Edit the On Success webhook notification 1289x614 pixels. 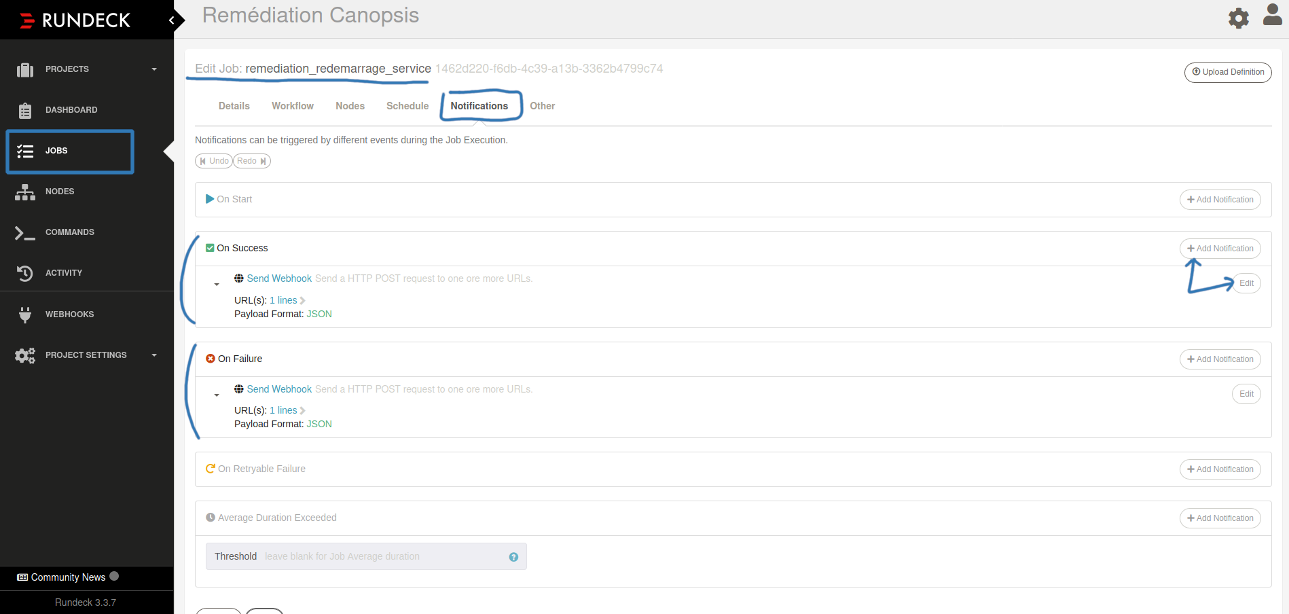coord(1246,283)
